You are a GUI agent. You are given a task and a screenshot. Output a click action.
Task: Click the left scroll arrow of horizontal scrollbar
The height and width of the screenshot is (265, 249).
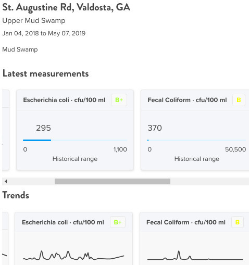(6, 182)
